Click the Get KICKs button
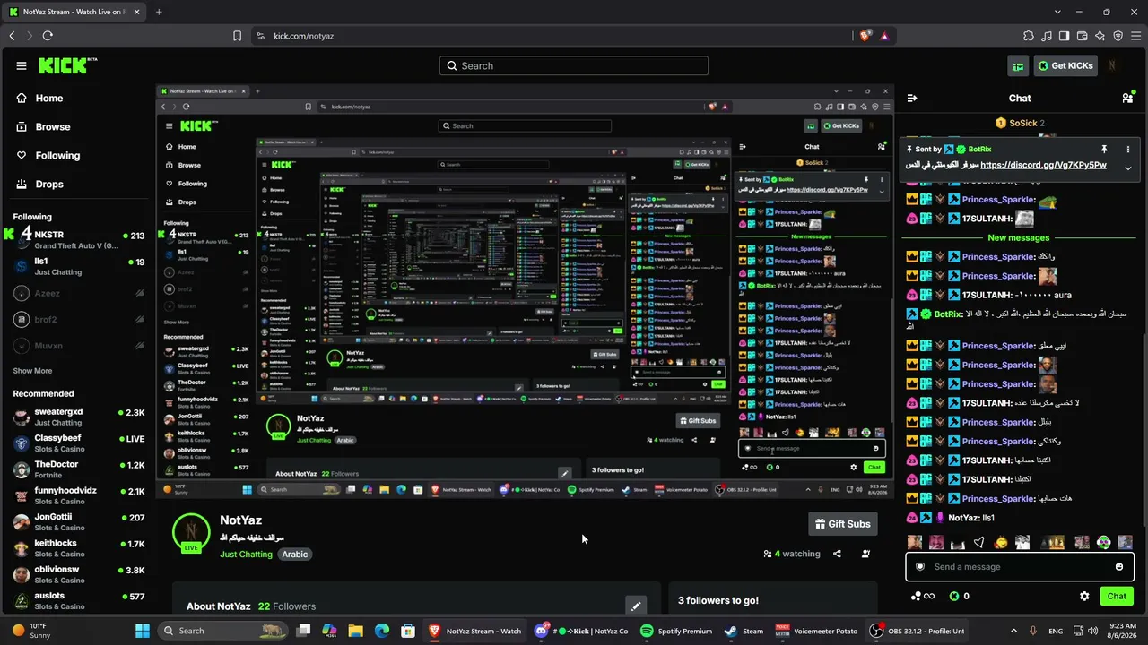The height and width of the screenshot is (645, 1148). click(x=1065, y=65)
